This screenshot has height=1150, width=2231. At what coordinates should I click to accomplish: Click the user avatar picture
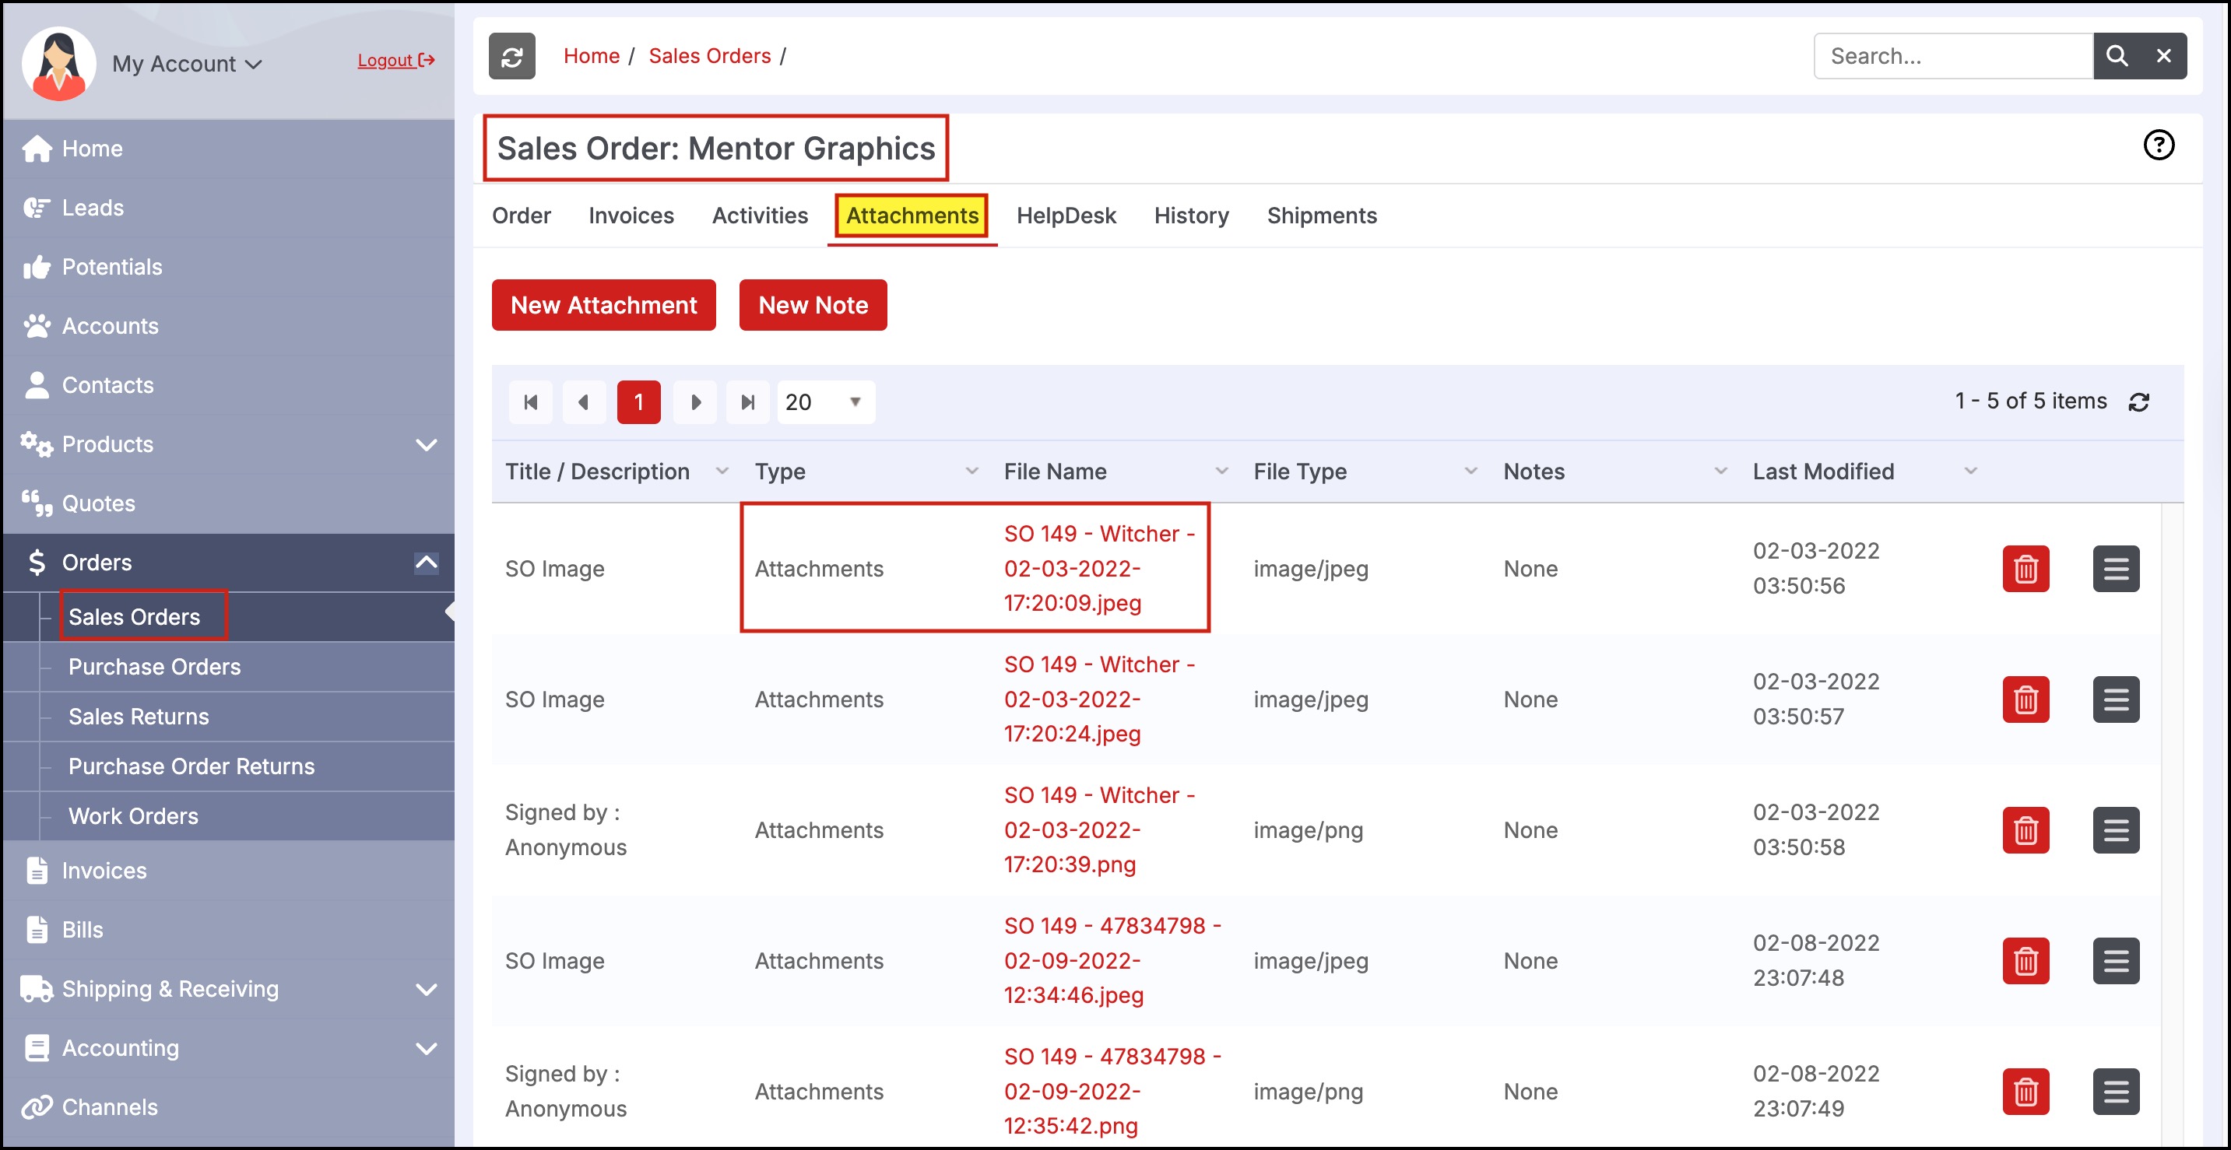[59, 63]
